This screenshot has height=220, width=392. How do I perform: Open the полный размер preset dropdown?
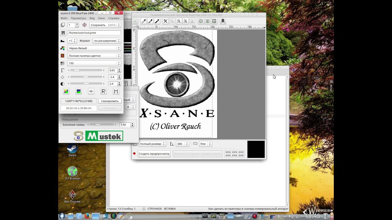pyautogui.click(x=152, y=144)
